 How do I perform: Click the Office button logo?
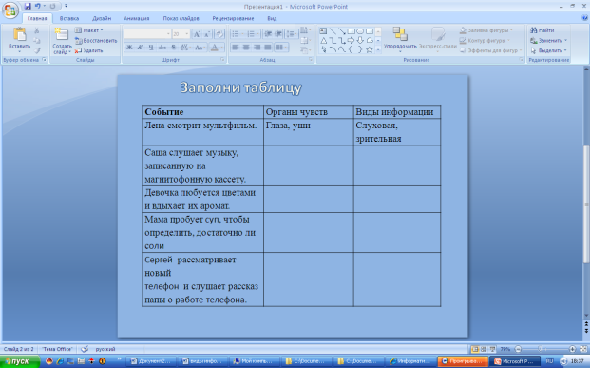click(10, 10)
